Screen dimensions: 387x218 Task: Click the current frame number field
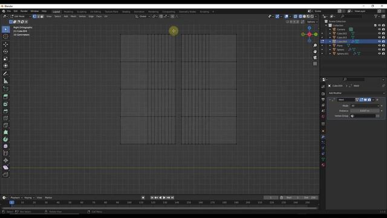(271, 198)
